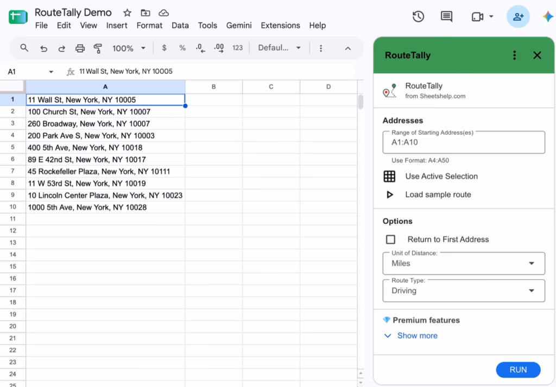
Task: Click the scroll up arrow beside row 24
Action: (x=361, y=373)
